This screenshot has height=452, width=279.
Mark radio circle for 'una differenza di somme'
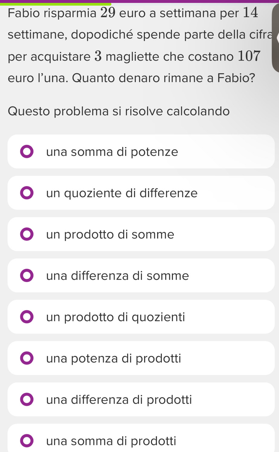pos(27,276)
